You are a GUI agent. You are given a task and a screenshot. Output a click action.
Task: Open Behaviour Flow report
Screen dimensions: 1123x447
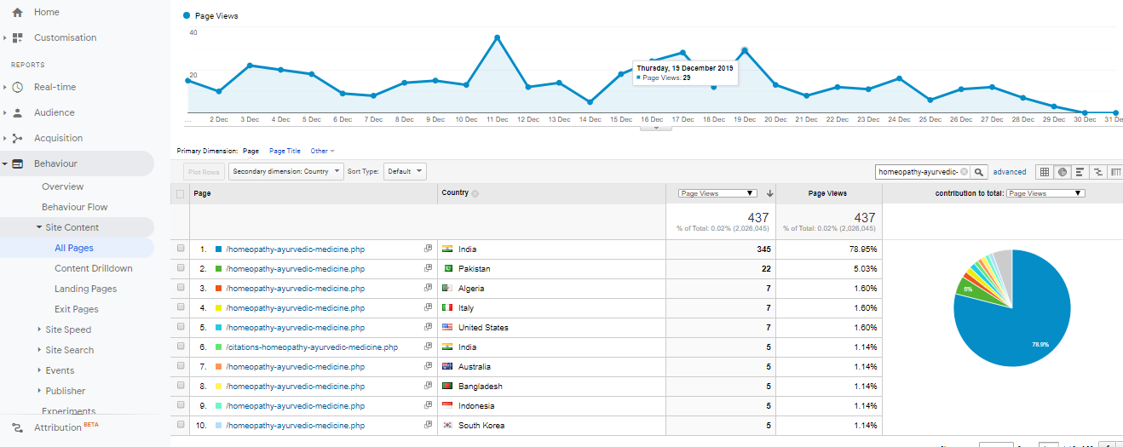click(x=75, y=207)
